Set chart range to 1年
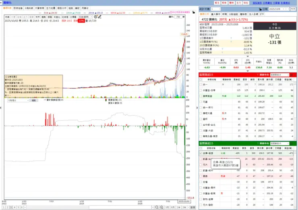This screenshot has height=210, width=298. point(178,207)
